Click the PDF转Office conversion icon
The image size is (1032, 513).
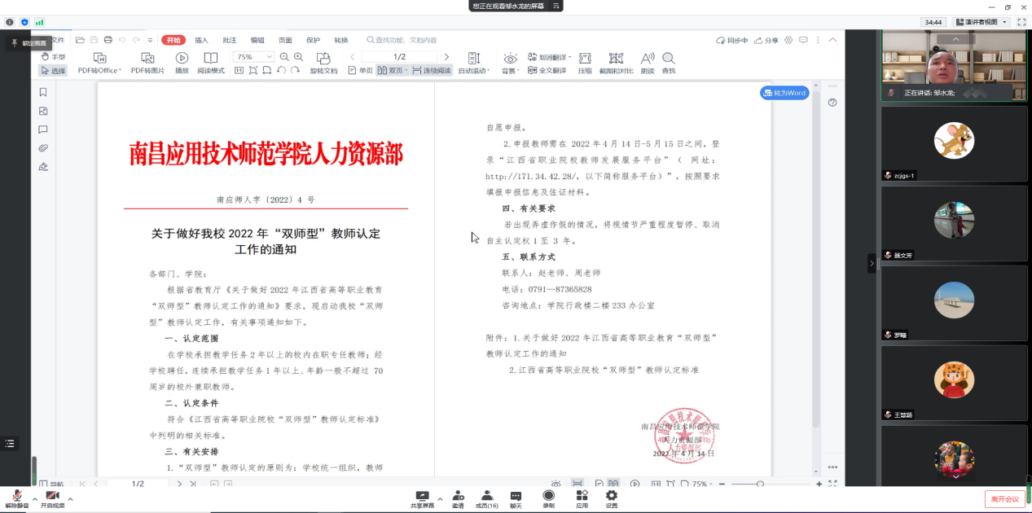tap(99, 59)
